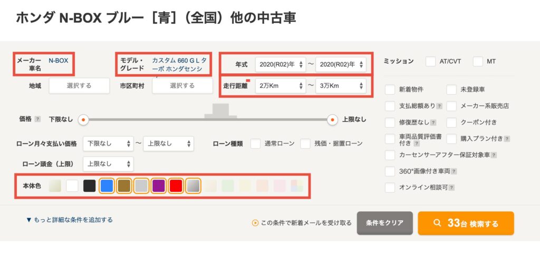Select the blue body color swatch

tap(107, 186)
